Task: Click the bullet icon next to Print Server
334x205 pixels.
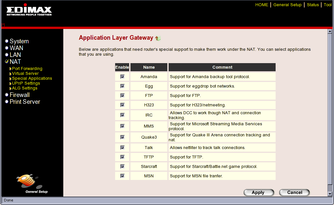Action: click(x=7, y=102)
